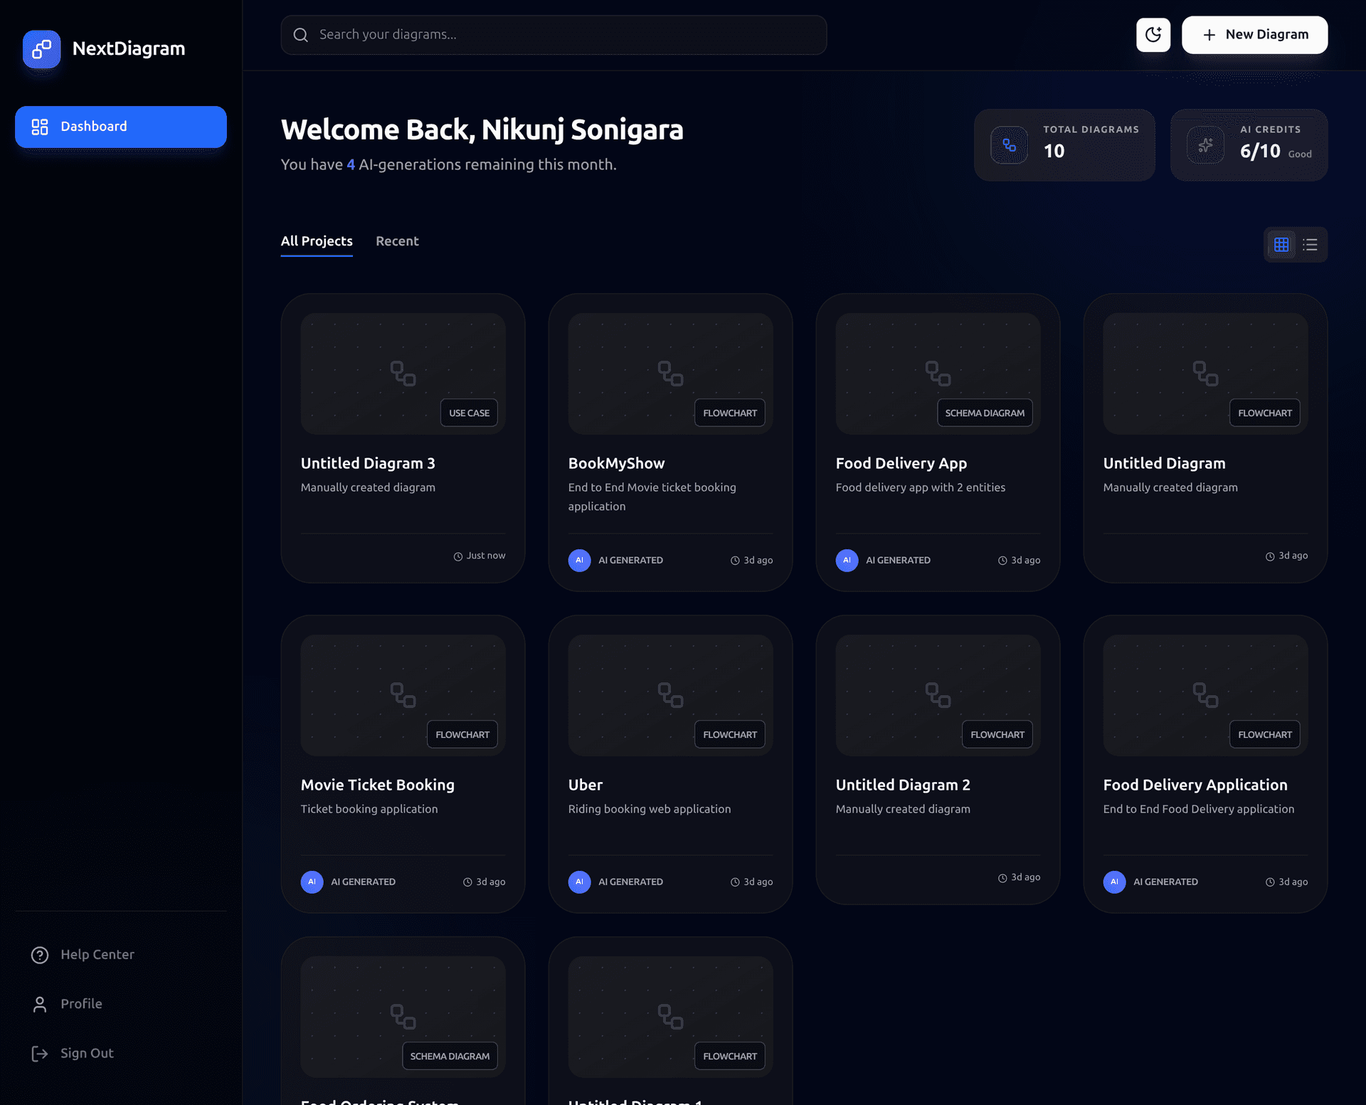Viewport: 1366px width, 1105px height.
Task: Click the NextDiagram logo icon
Action: coord(41,49)
